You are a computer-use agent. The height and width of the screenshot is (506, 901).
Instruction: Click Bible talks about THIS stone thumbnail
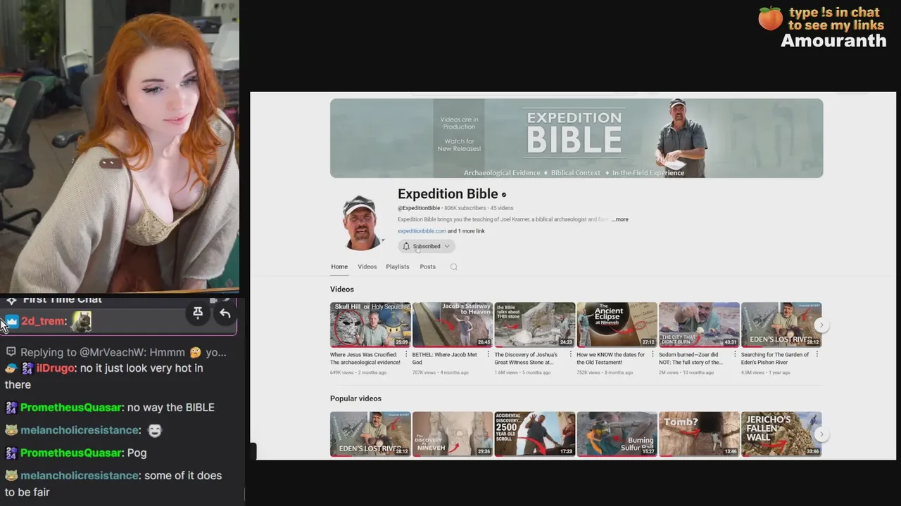coord(535,325)
